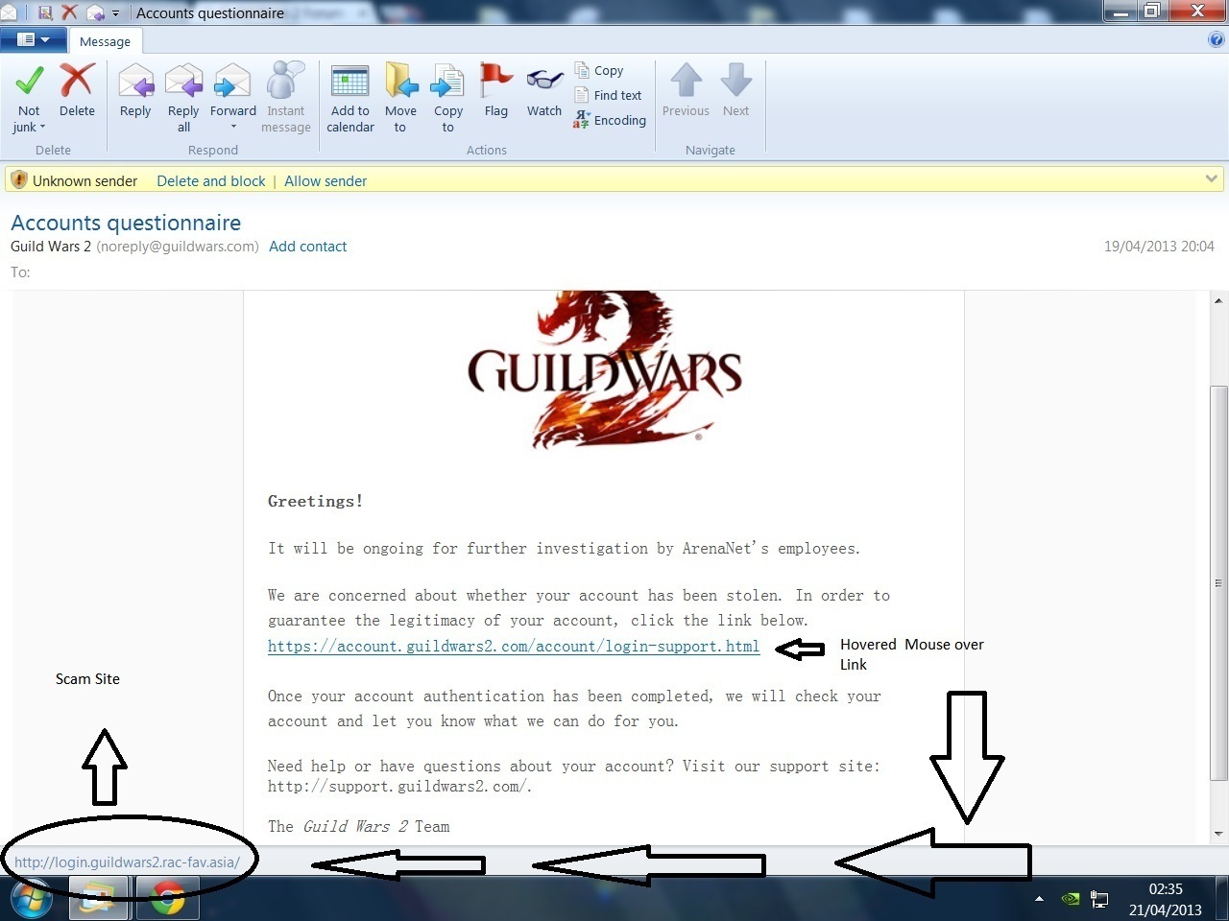1229x921 pixels.
Task: Click the Accounts questionnaire subject heading
Action: pyautogui.click(x=126, y=223)
